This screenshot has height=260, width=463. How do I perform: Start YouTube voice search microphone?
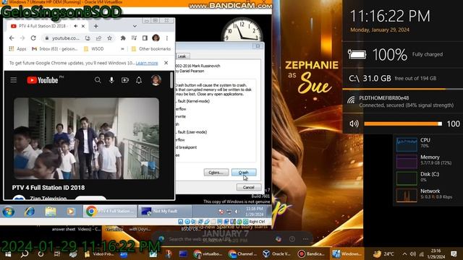coord(111,80)
